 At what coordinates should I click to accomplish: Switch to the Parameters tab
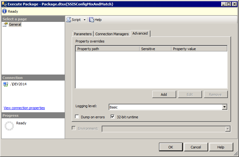[x=83, y=34]
